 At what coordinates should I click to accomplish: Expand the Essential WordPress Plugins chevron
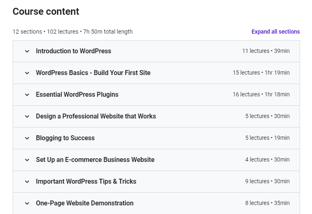pos(27,95)
